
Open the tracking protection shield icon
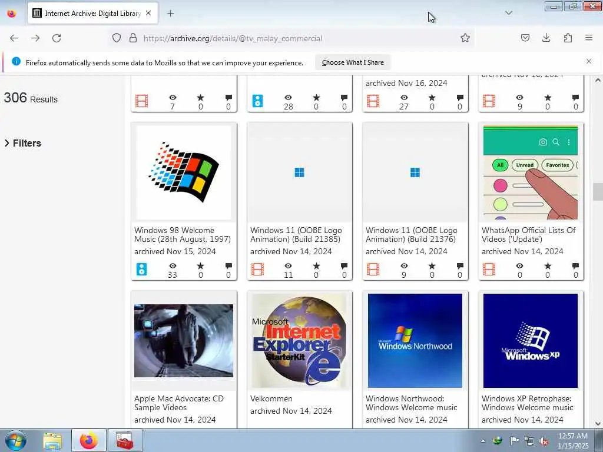[x=117, y=38]
